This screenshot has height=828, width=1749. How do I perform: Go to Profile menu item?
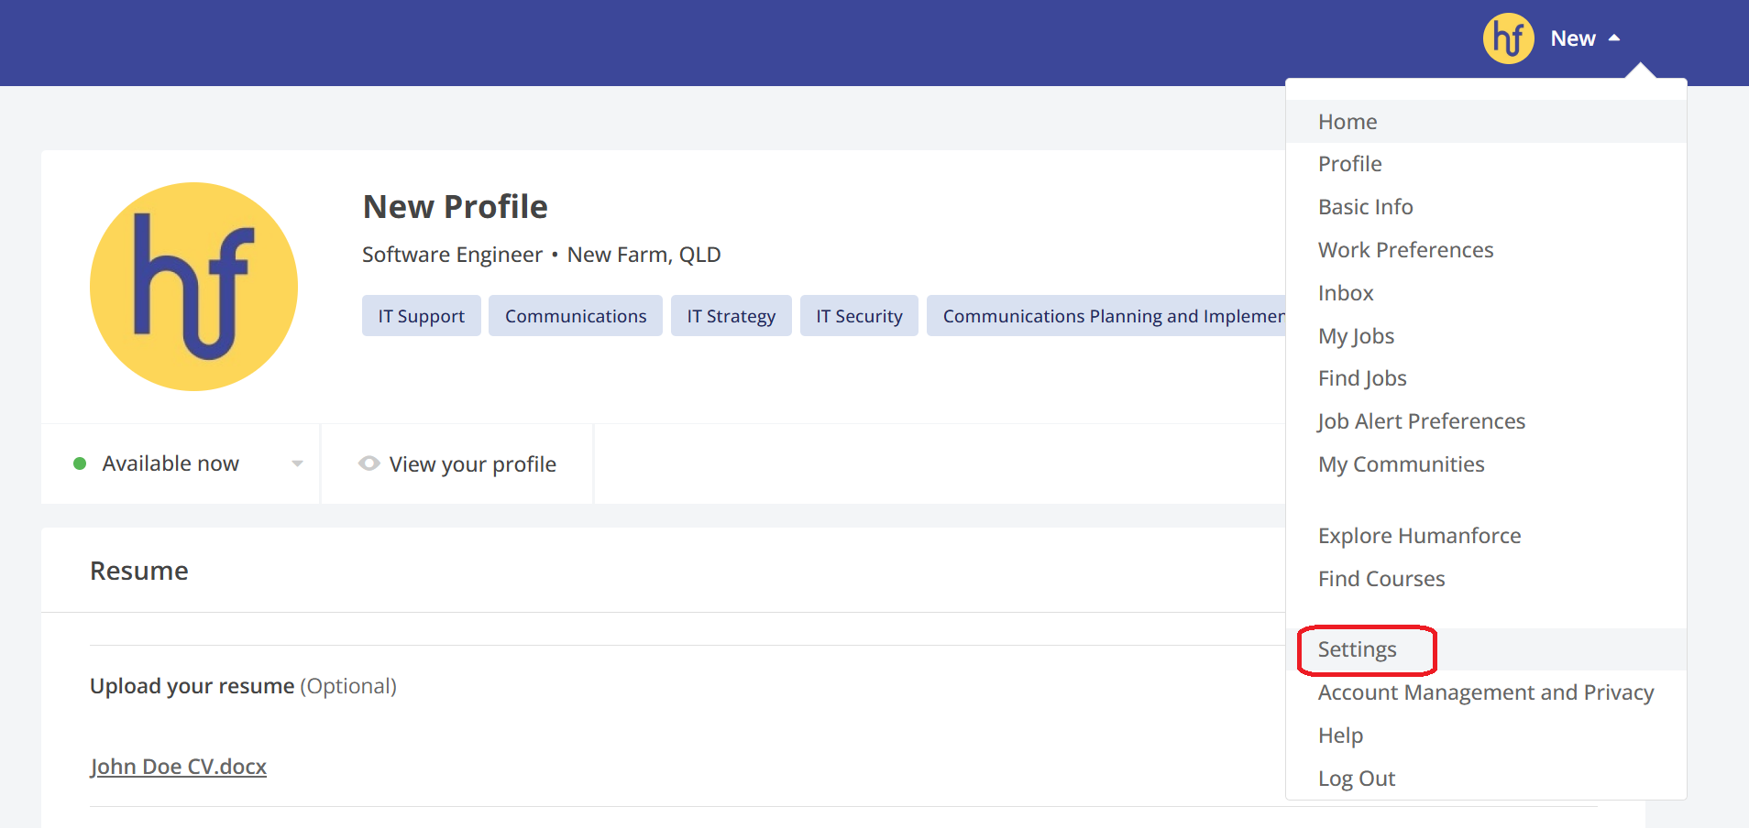(x=1349, y=164)
